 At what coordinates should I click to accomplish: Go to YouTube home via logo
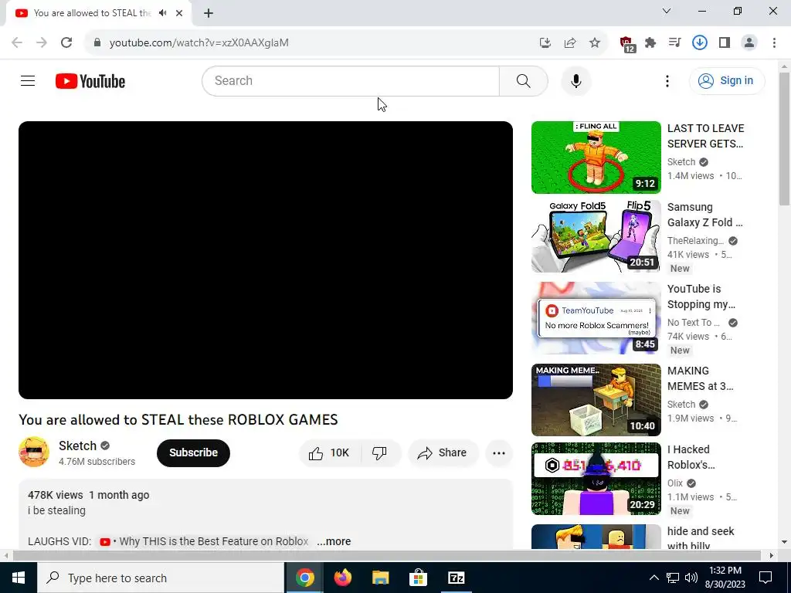pos(90,80)
